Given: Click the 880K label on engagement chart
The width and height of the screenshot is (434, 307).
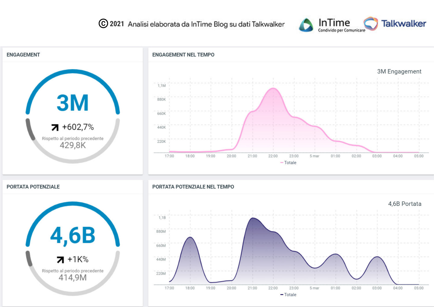Looking at the screenshot, I should pyautogui.click(x=161, y=99).
